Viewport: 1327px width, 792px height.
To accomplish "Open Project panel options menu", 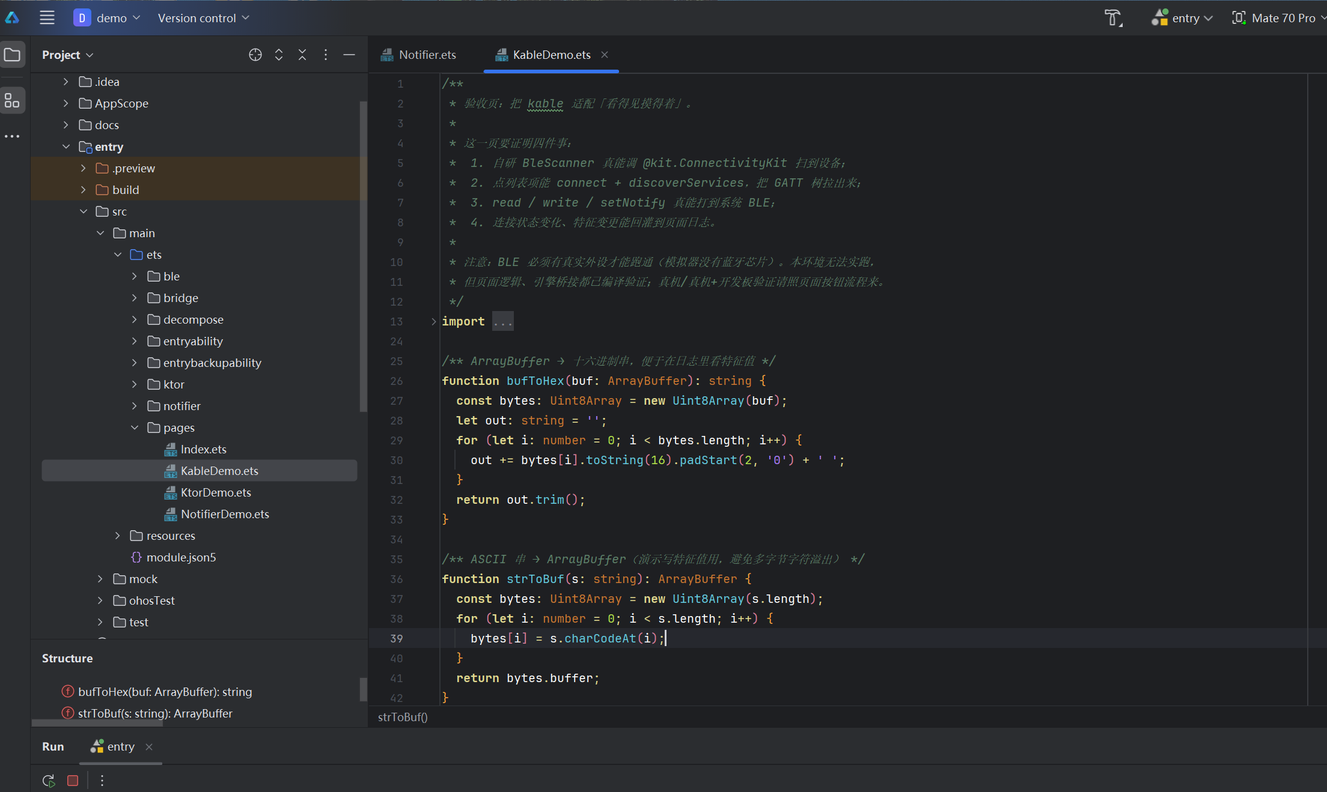I will tap(326, 55).
